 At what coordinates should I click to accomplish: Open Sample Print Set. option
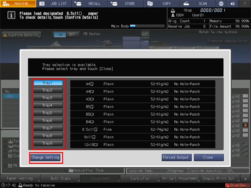click(x=220, y=178)
